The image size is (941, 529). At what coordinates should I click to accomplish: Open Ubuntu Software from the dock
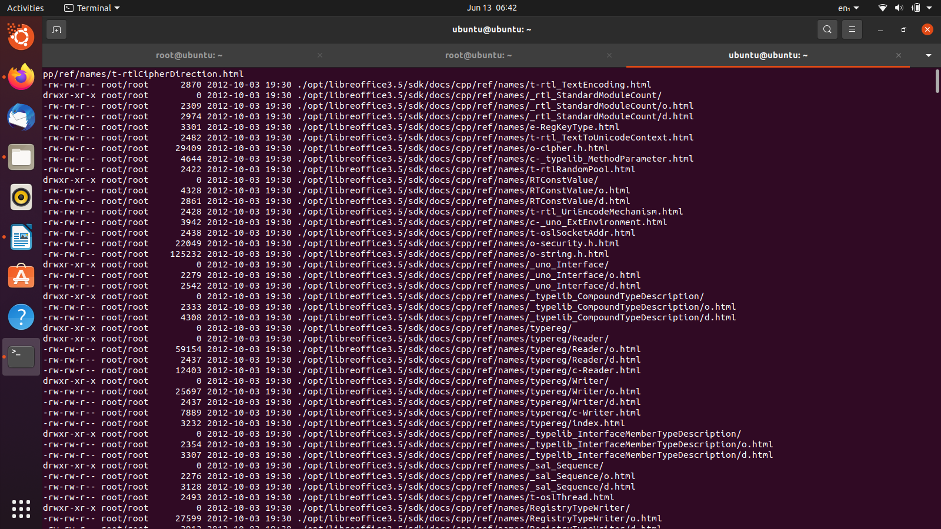pos(21,277)
